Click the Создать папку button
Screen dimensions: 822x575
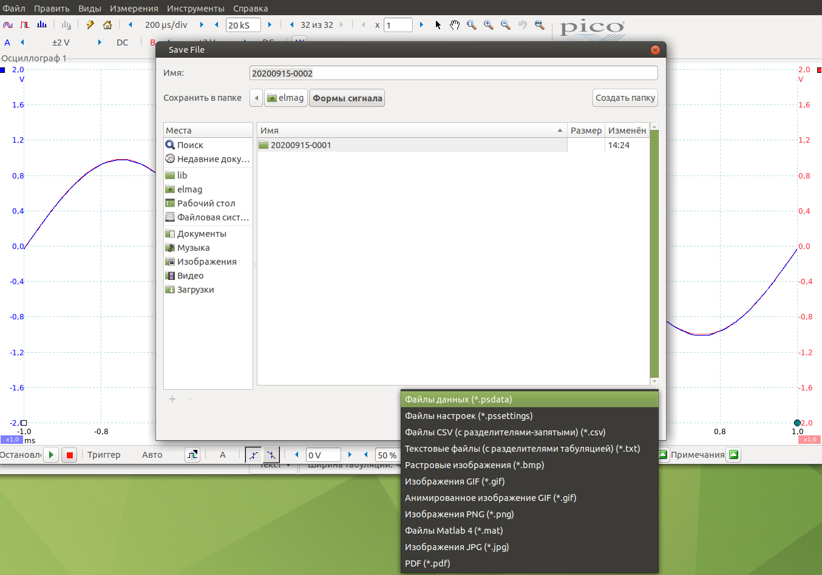625,98
